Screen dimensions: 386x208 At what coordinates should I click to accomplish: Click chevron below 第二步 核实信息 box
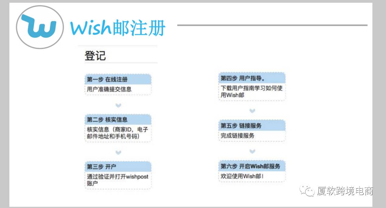point(118,152)
